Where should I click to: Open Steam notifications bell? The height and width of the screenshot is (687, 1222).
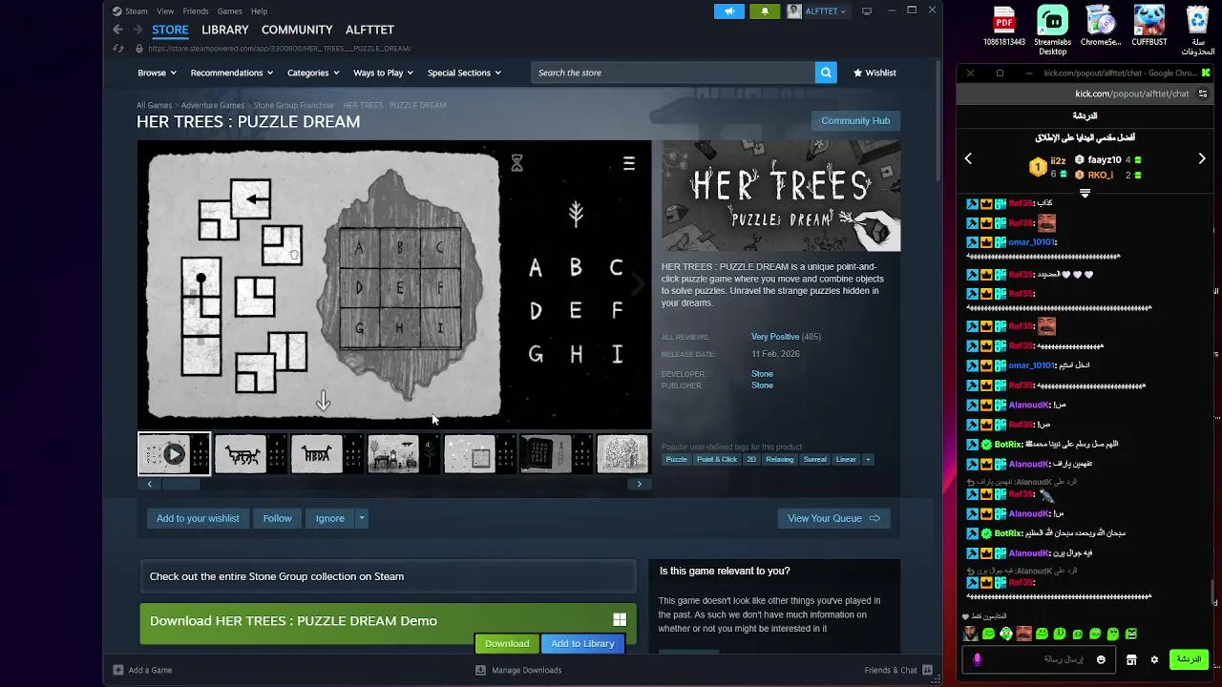click(x=765, y=11)
